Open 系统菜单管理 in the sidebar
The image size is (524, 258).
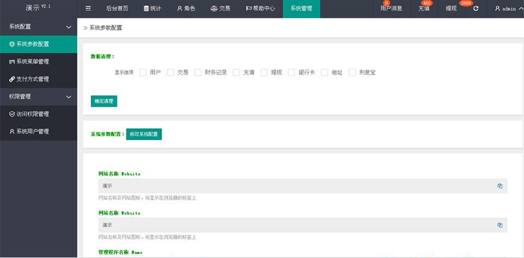coord(38,62)
